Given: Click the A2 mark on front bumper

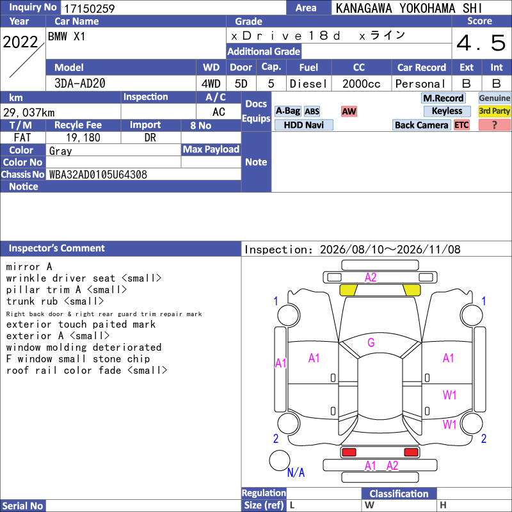Looking at the screenshot, I should [371, 277].
